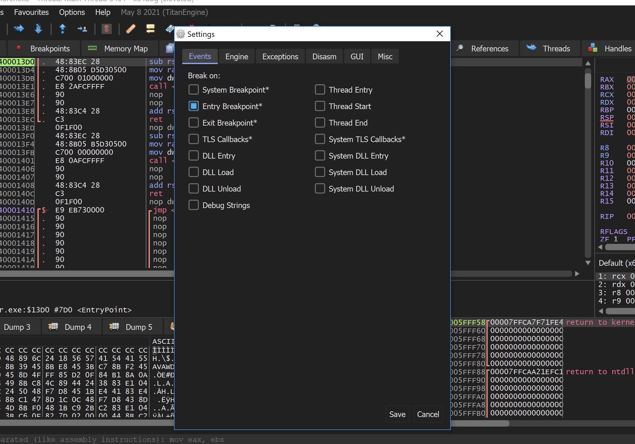Check the System DLL Load option
This screenshot has width=635, height=444.
coord(320,172)
